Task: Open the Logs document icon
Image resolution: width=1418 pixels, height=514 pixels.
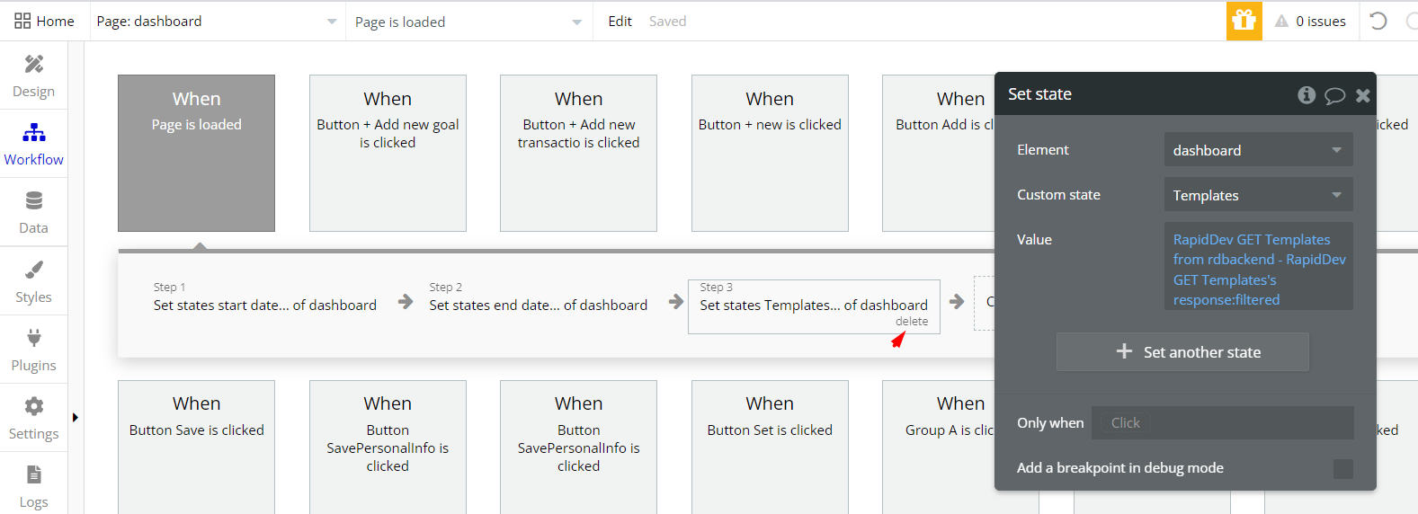Action: 33,474
